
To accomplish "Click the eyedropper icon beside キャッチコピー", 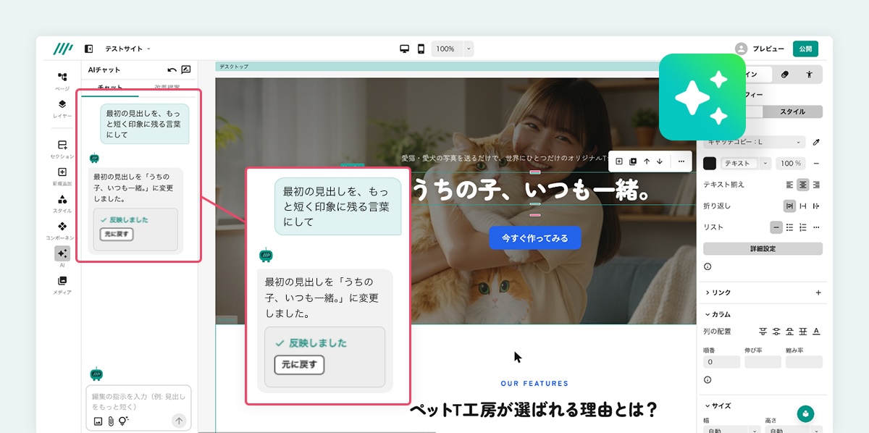I will tap(817, 142).
